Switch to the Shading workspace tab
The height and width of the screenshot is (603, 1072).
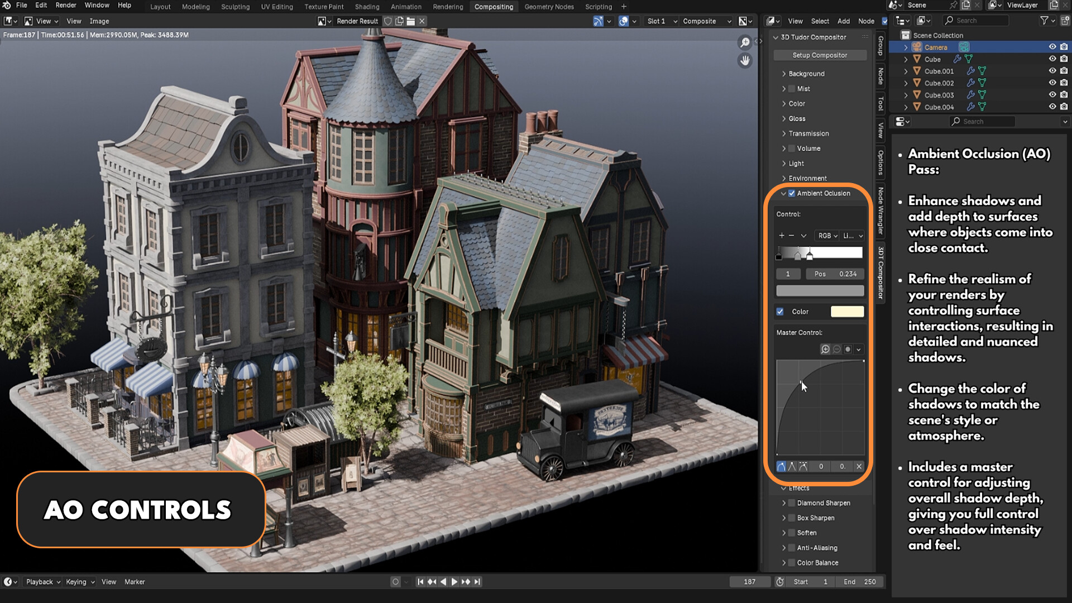(x=367, y=7)
